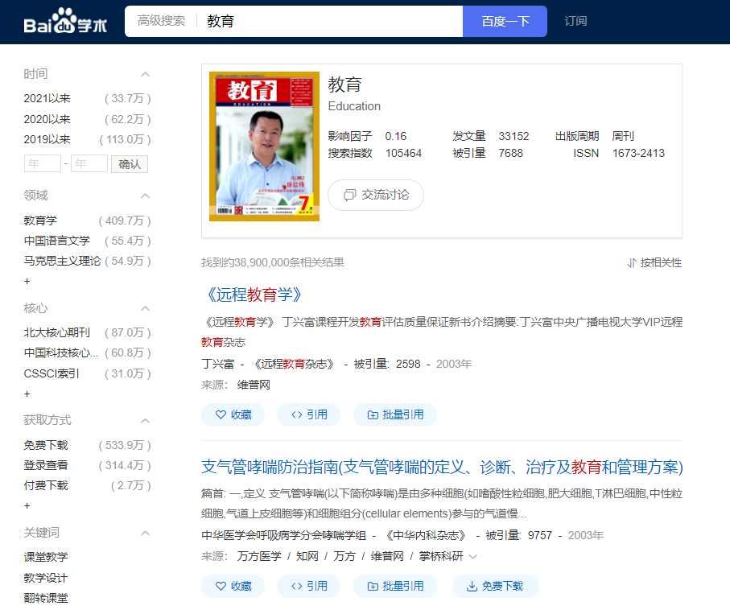Click the start year input field
This screenshot has height=610, width=730.
[x=43, y=163]
